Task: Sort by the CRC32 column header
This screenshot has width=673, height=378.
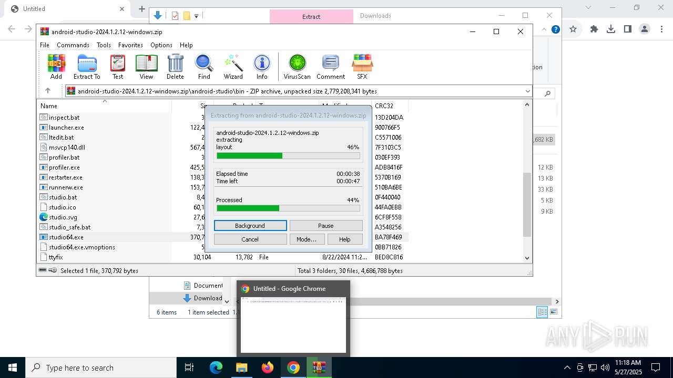Action: [x=389, y=106]
